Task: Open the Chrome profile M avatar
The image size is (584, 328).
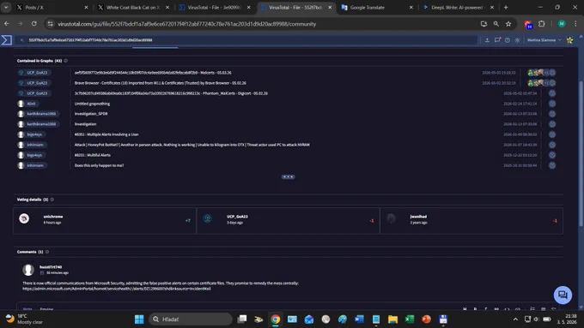Action: pyautogui.click(x=562, y=24)
